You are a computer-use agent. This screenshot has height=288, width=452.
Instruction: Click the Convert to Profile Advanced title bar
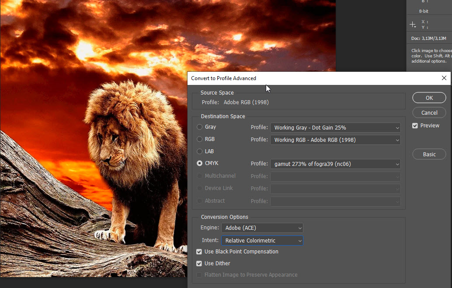(306, 78)
